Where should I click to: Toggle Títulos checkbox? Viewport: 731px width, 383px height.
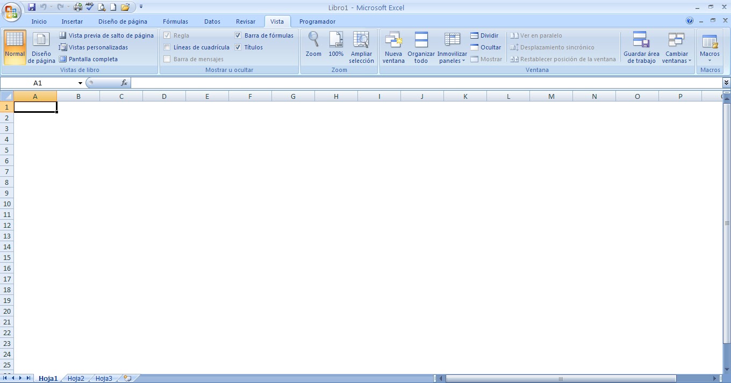[238, 47]
